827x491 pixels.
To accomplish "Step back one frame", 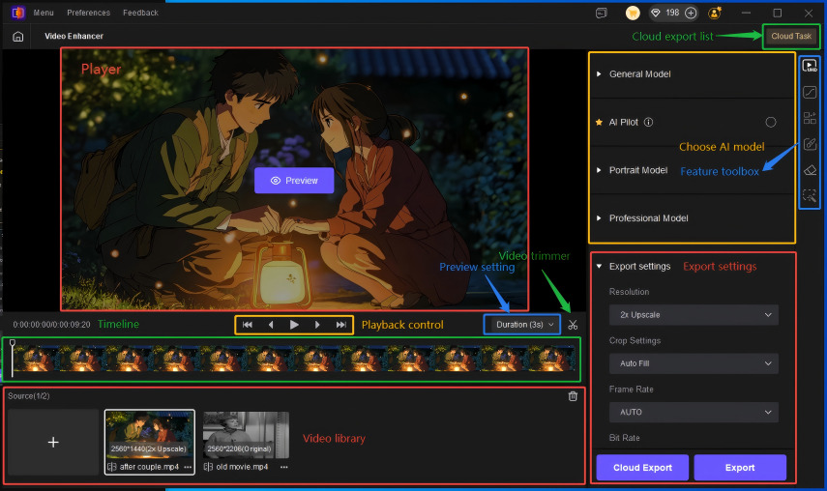I will pos(271,325).
